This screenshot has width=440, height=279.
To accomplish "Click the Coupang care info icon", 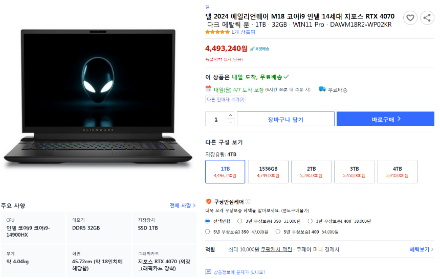I will (x=248, y=202).
